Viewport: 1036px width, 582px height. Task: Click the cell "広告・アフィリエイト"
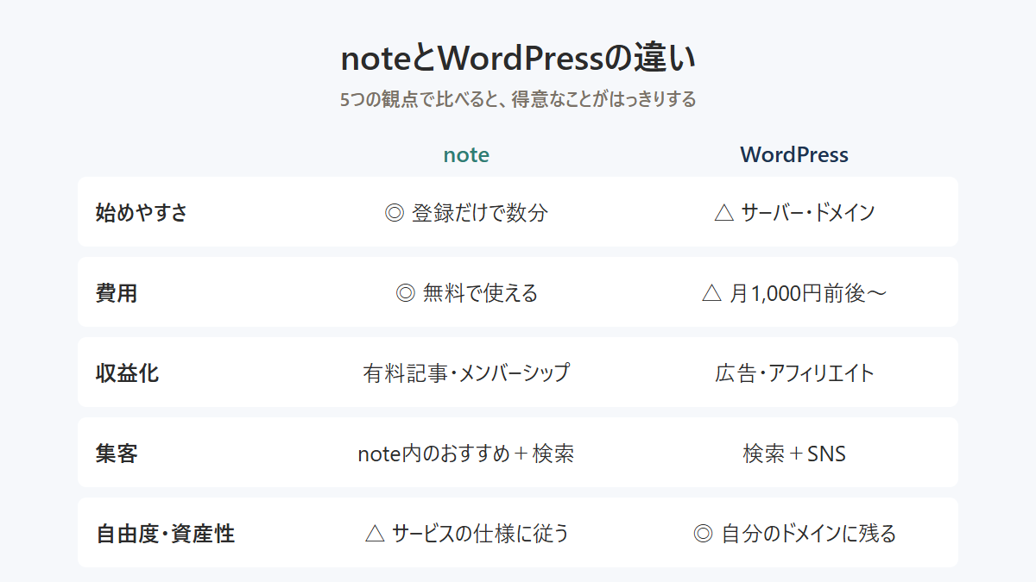794,372
